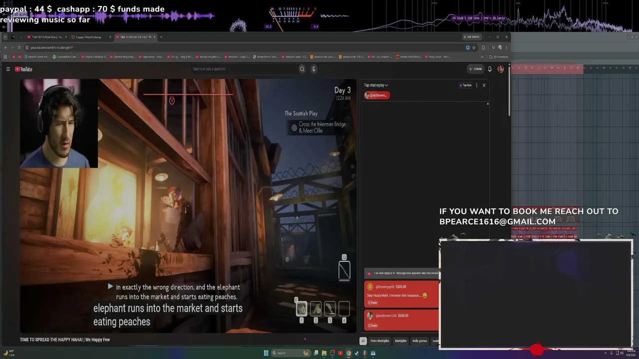Viewport: 639px width, 359px height.
Task: Select the From Markiplier filter chip
Action: (380, 341)
